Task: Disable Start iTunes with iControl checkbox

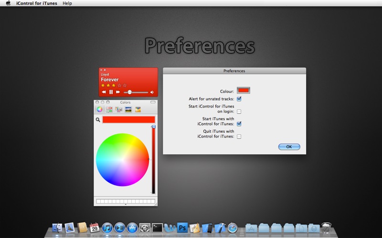Action: (239, 124)
